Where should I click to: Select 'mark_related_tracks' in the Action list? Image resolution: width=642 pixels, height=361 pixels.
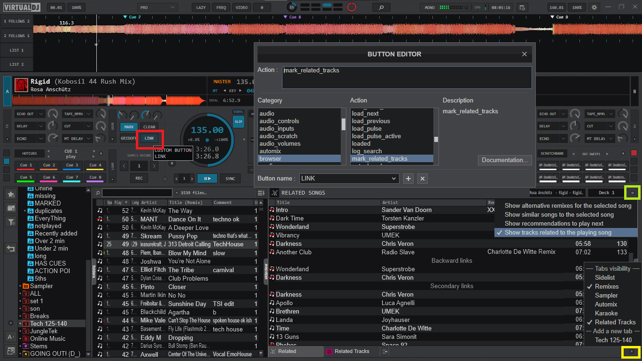click(x=392, y=159)
